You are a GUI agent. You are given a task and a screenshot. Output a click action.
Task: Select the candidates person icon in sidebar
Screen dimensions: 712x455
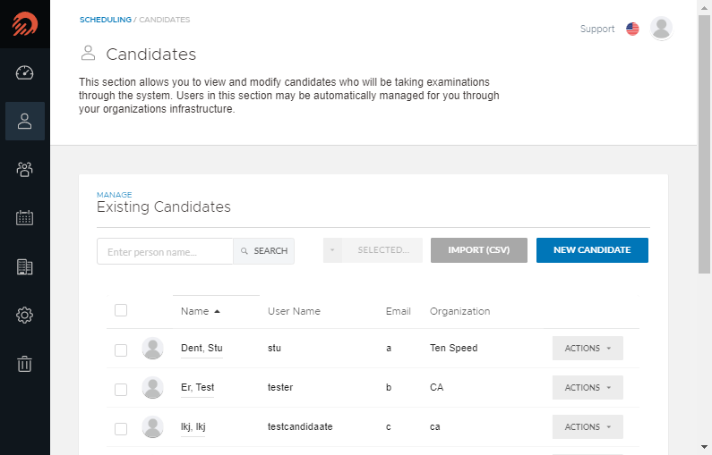coord(24,121)
